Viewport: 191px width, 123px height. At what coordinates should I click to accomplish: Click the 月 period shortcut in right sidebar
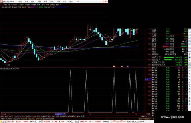(189, 92)
